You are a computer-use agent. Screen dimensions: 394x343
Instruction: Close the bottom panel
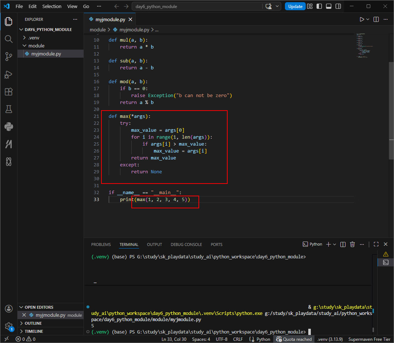(386, 244)
